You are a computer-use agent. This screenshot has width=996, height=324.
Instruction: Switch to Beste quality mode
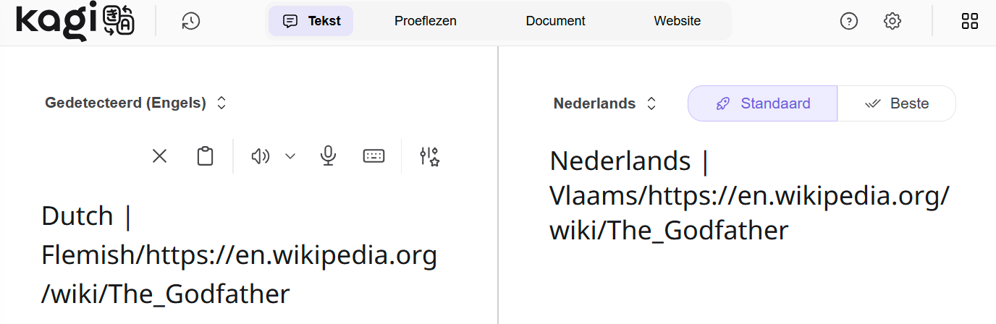click(x=897, y=103)
